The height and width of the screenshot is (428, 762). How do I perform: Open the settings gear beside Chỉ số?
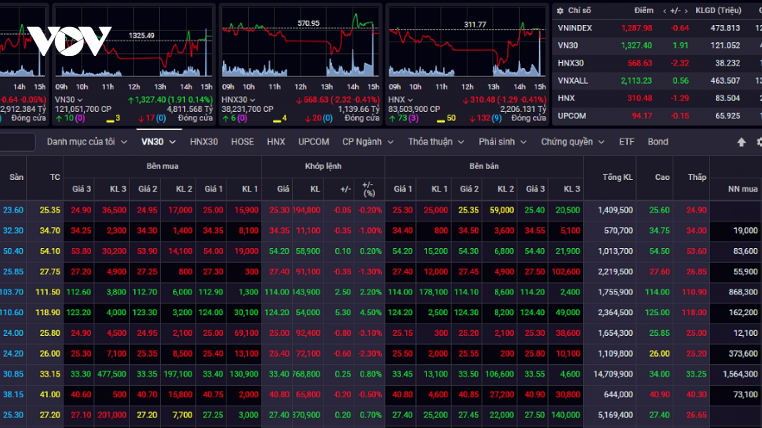pos(560,10)
